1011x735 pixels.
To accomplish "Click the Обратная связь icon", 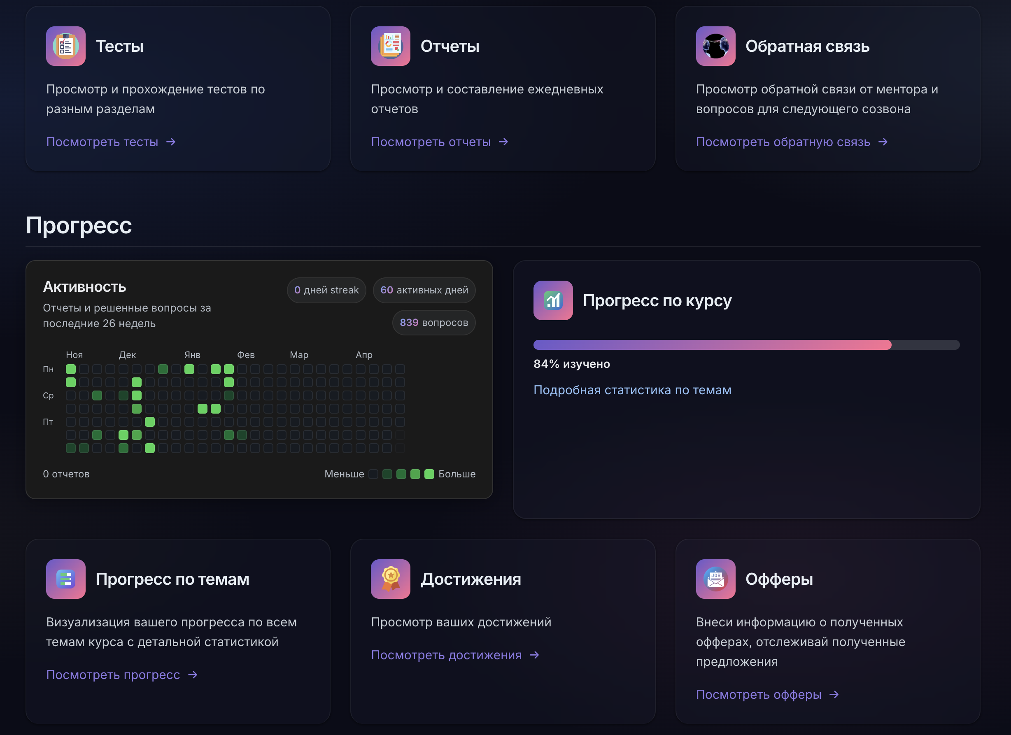I will (715, 46).
